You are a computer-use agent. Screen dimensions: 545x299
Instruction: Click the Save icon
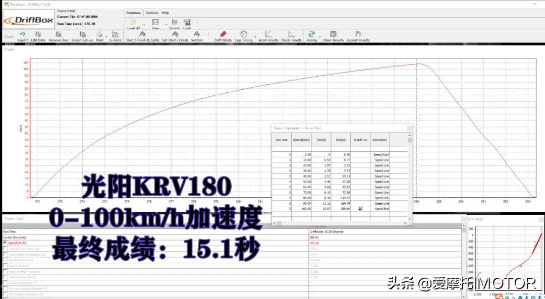[x=155, y=24]
